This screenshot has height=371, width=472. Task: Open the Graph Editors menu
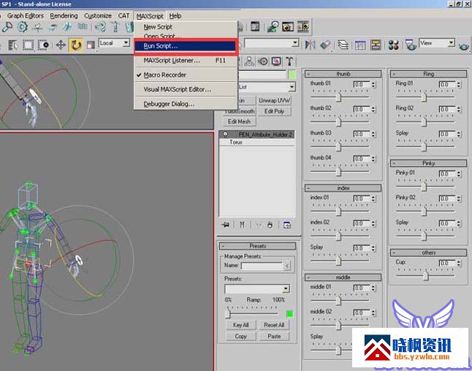26,15
